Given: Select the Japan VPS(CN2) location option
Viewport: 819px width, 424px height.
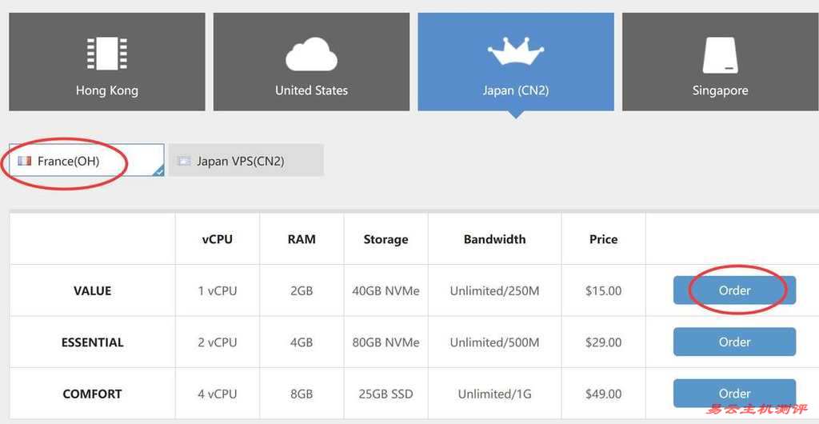Looking at the screenshot, I should click(x=246, y=160).
